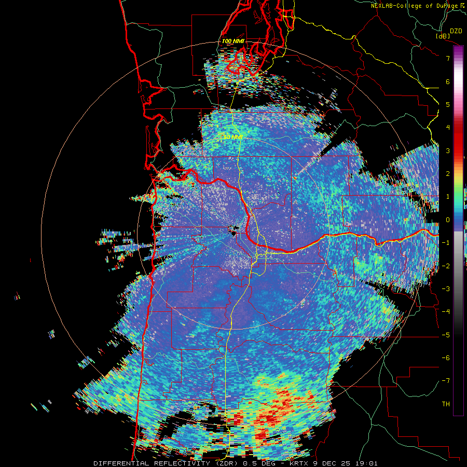Screen dimensions: 467x467
Task: Click the 1 value on color scale
Action: point(448,197)
